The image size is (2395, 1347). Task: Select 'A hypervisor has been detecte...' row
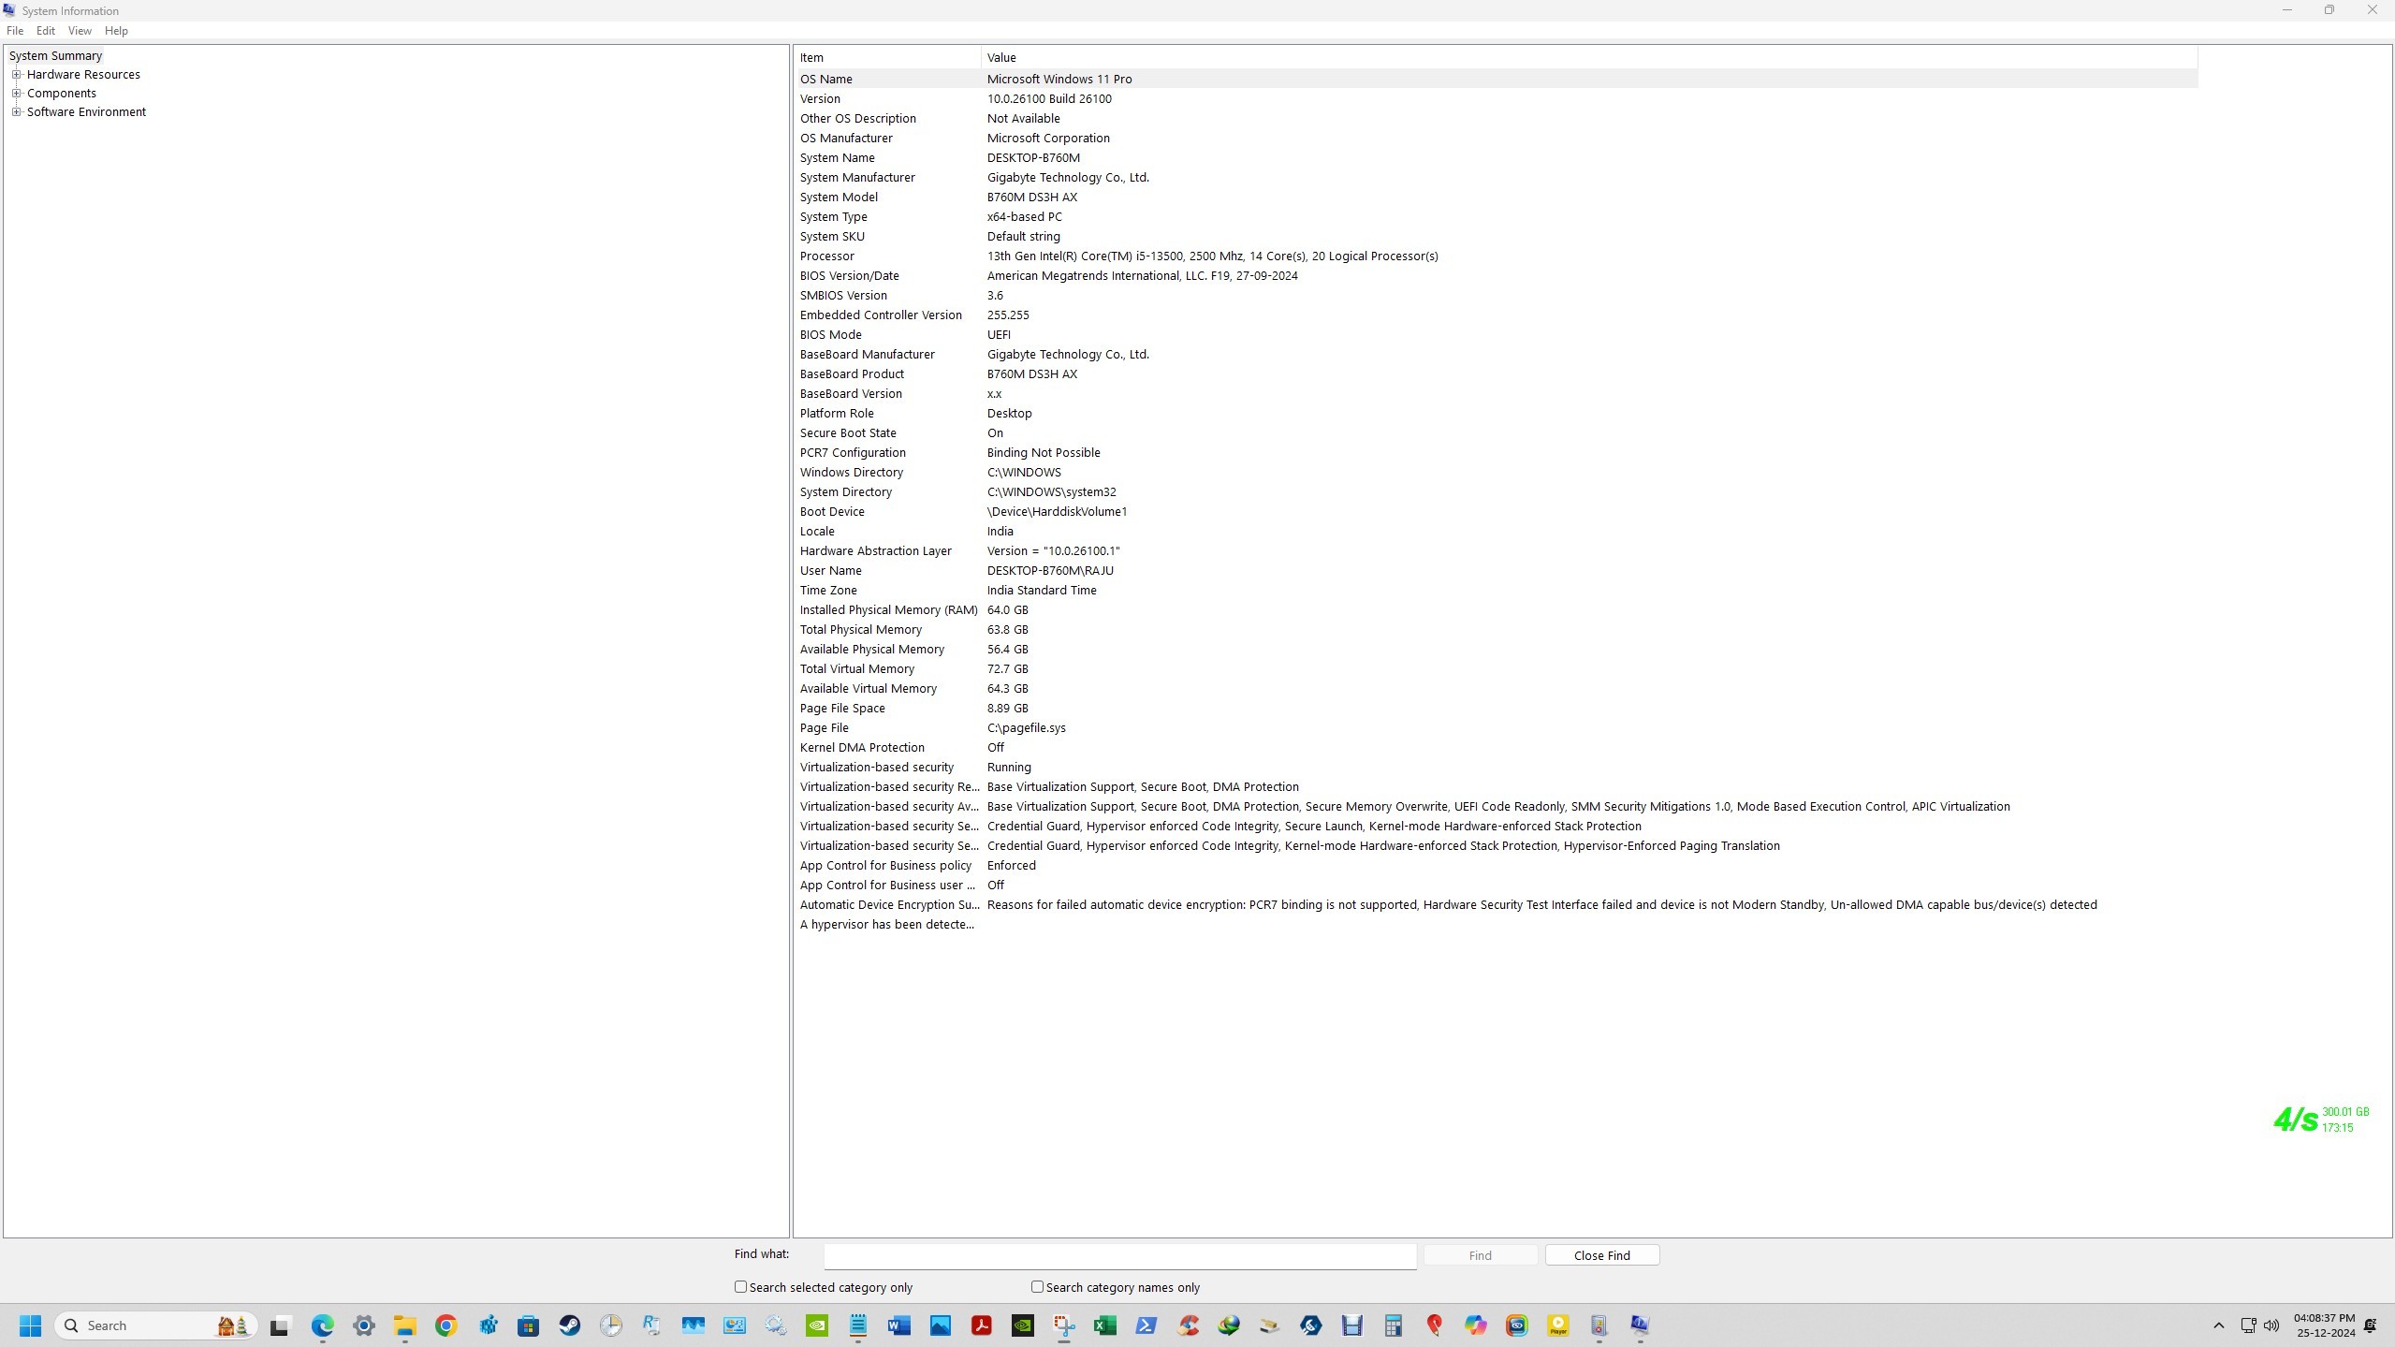point(1496,925)
